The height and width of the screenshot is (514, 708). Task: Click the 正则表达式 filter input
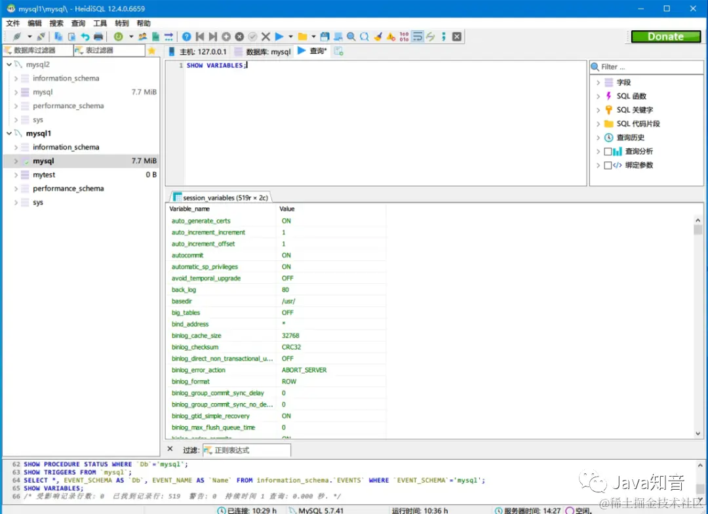tap(246, 450)
